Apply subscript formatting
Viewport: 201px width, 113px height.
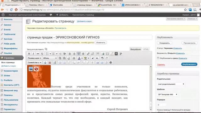pyautogui.click(x=97, y=58)
